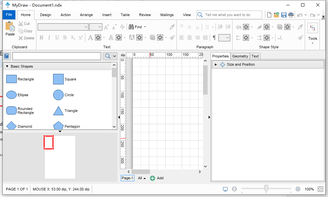Open the Find binoculars tool
Viewport: 328px width, 197px height.
point(131,27)
